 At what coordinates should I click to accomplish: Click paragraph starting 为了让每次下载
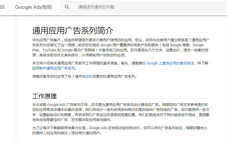pos(120,130)
